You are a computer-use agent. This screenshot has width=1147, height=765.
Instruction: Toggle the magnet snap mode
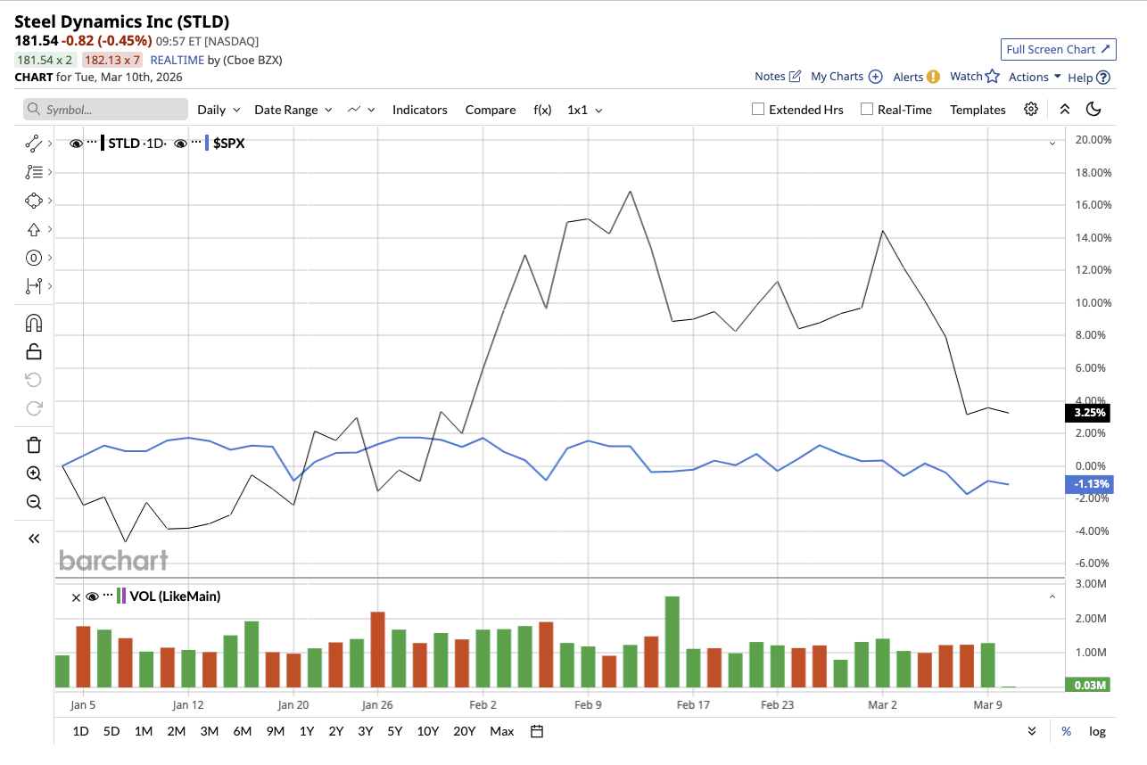point(34,323)
